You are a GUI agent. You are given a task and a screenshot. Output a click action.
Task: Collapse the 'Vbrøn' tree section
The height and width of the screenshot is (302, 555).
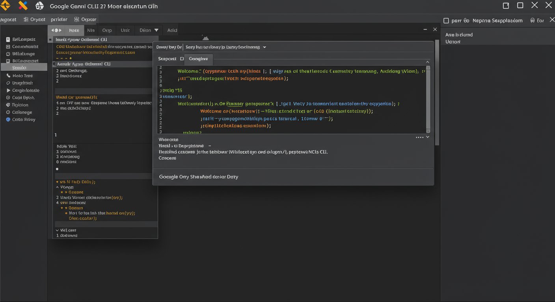coord(57,187)
